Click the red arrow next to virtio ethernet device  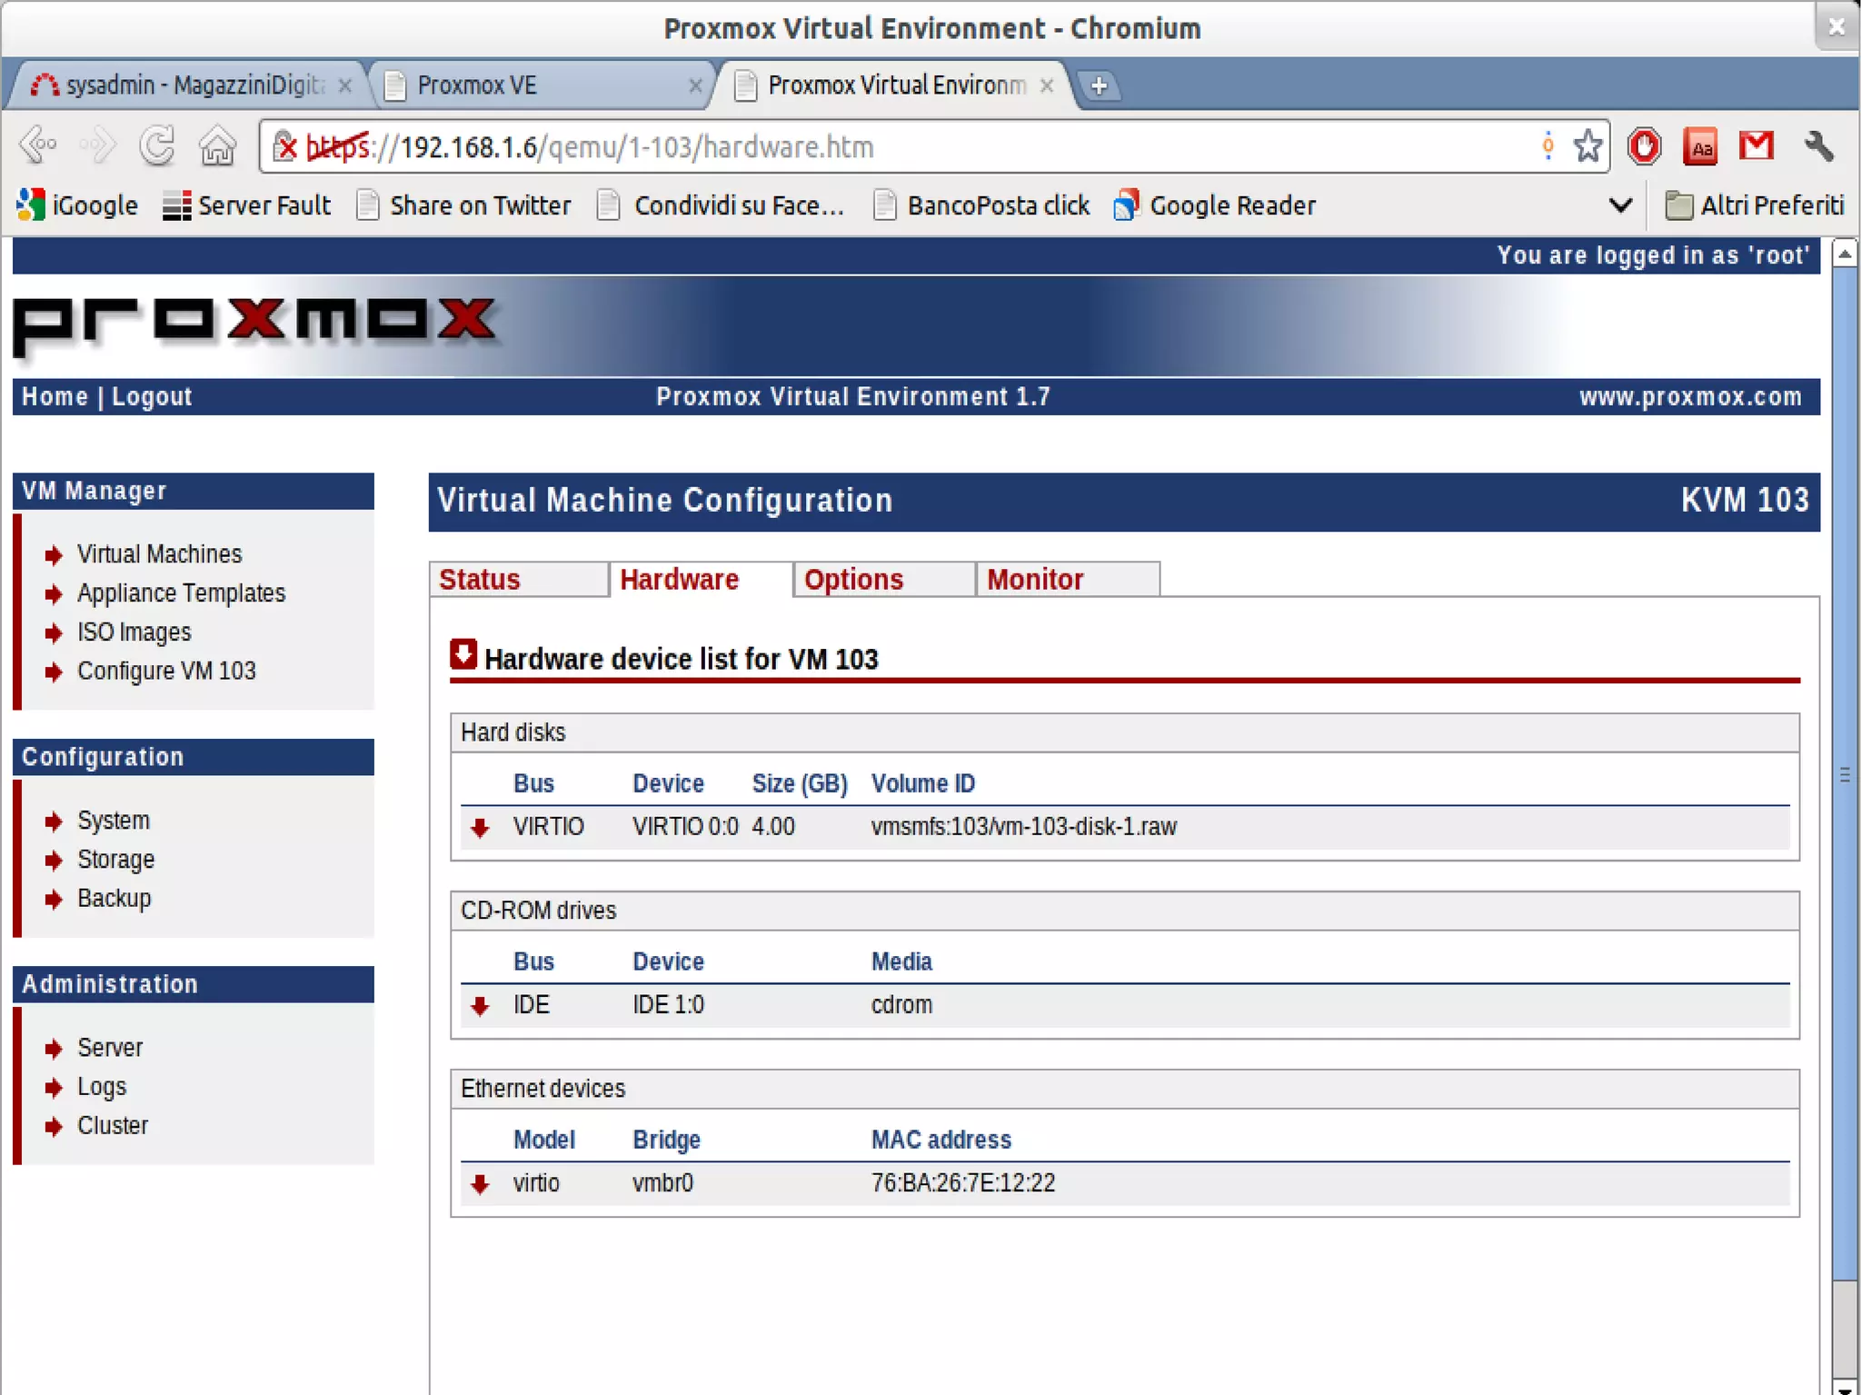[480, 1183]
